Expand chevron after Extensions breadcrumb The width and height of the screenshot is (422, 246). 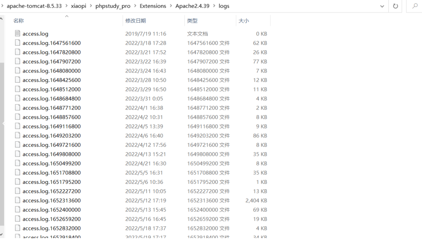(171, 6)
